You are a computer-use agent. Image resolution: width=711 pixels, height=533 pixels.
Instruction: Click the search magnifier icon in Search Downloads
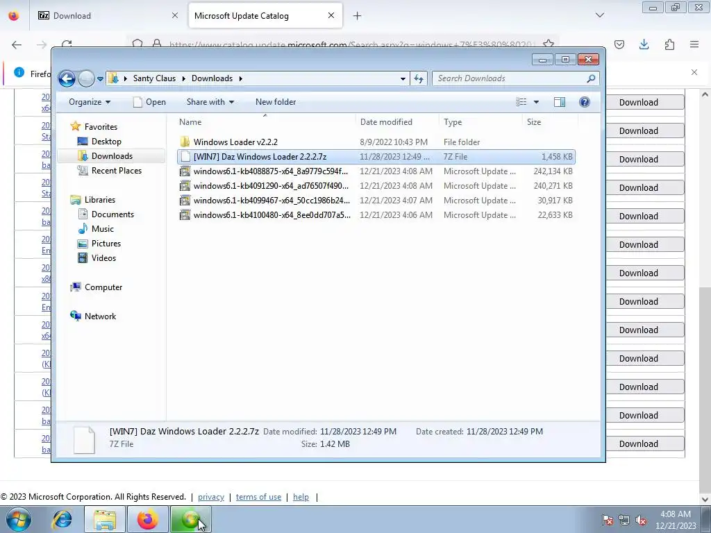click(x=591, y=78)
